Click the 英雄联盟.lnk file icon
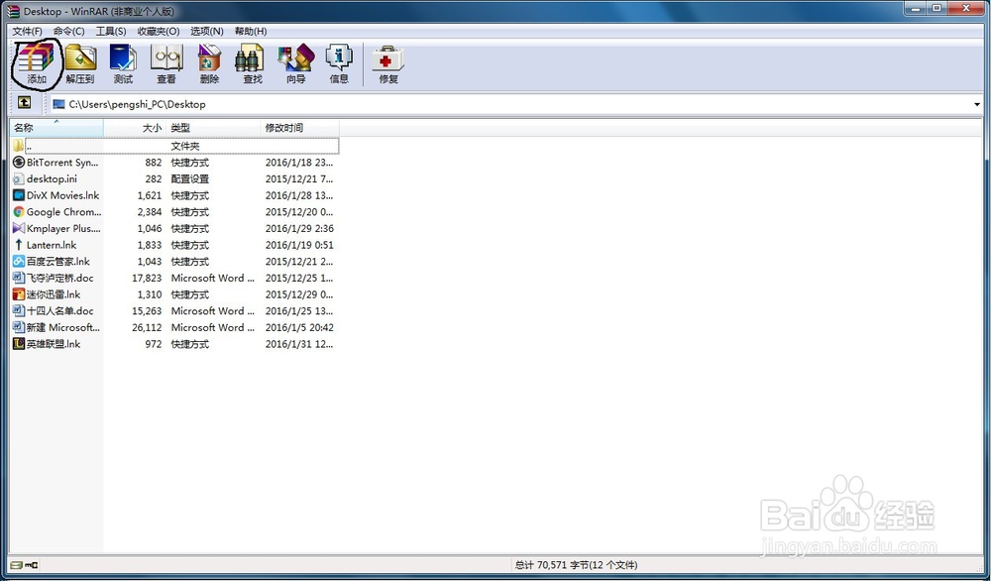Image resolution: width=991 pixels, height=581 pixels. 18,344
